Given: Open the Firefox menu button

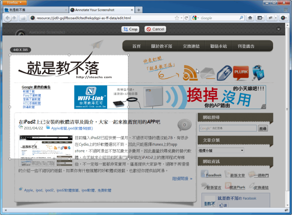Looking at the screenshot, I should click(15, 2).
